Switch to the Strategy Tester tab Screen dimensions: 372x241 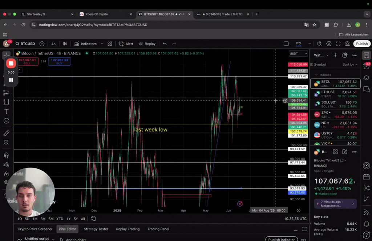(x=96, y=229)
